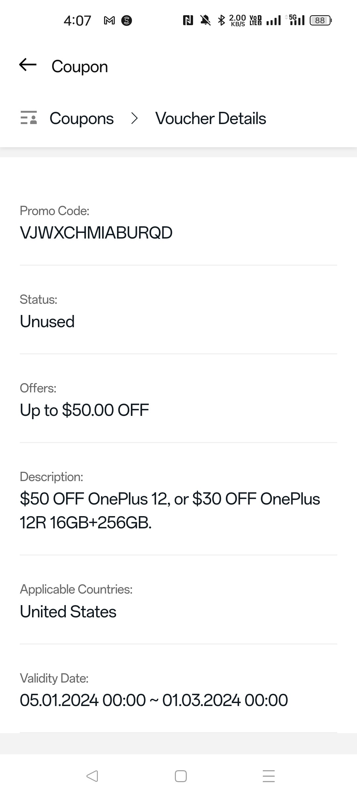Screen dimensions: 357x798
Task: Tap the coupons list icon in breadcrumb
Action: point(29,118)
